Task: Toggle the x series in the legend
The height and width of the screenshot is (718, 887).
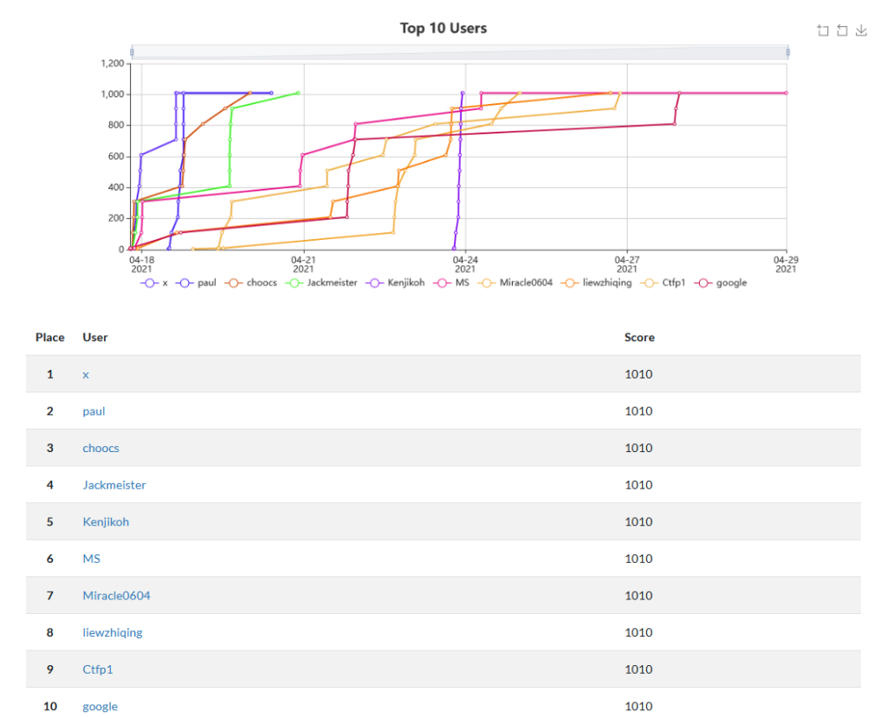Action: (154, 283)
